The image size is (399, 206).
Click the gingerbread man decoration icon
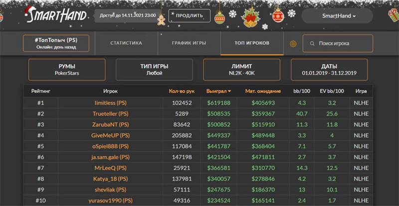162,19
